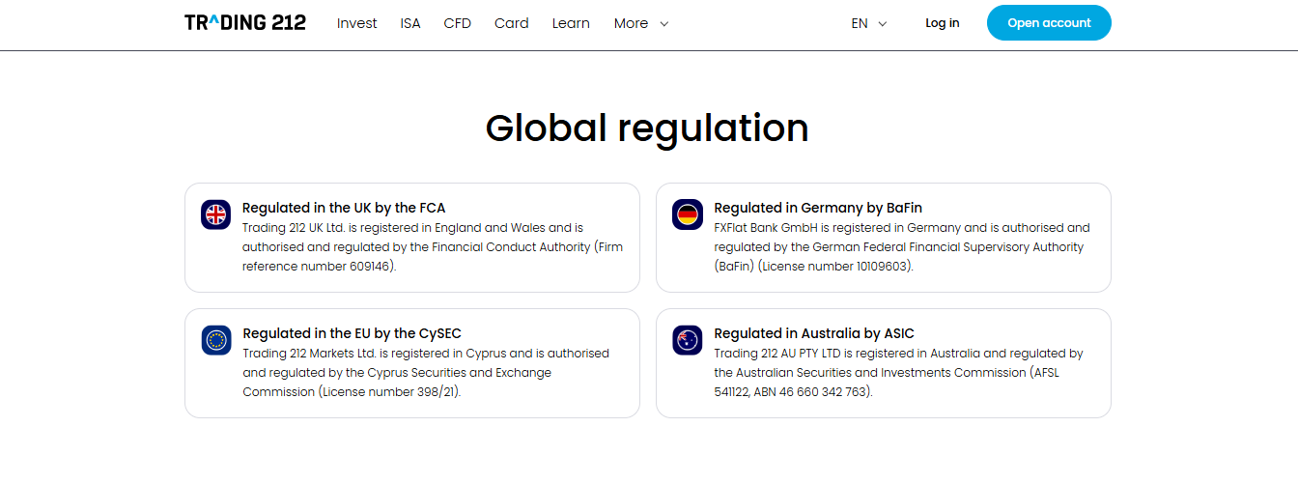This screenshot has height=484, width=1298.
Task: Click the 'Regulated in the UK by the FCA' heading
Action: coord(344,208)
